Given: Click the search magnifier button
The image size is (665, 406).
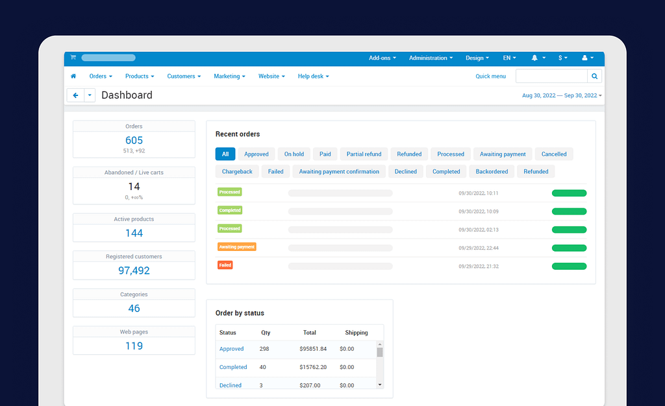Looking at the screenshot, I should point(594,77).
